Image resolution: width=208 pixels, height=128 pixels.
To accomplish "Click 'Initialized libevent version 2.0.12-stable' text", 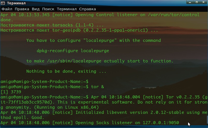I will [130, 112].
